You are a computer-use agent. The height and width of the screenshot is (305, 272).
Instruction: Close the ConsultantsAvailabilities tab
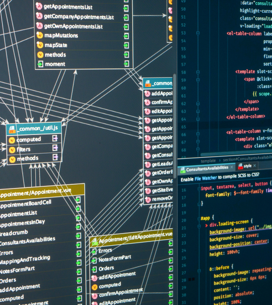(232, 167)
